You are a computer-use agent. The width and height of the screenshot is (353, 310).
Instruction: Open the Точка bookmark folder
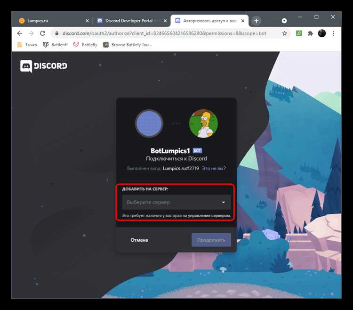point(27,45)
